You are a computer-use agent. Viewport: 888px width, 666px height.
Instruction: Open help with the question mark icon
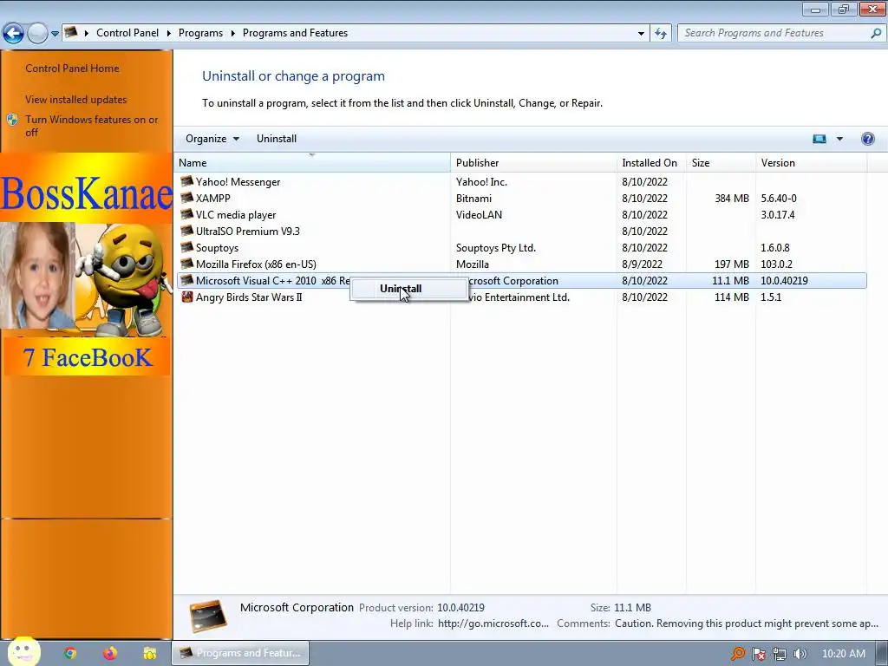pyautogui.click(x=867, y=139)
